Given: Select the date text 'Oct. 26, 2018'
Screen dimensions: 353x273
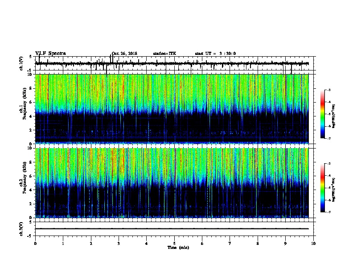Looking at the screenshot, I should 124,54.
